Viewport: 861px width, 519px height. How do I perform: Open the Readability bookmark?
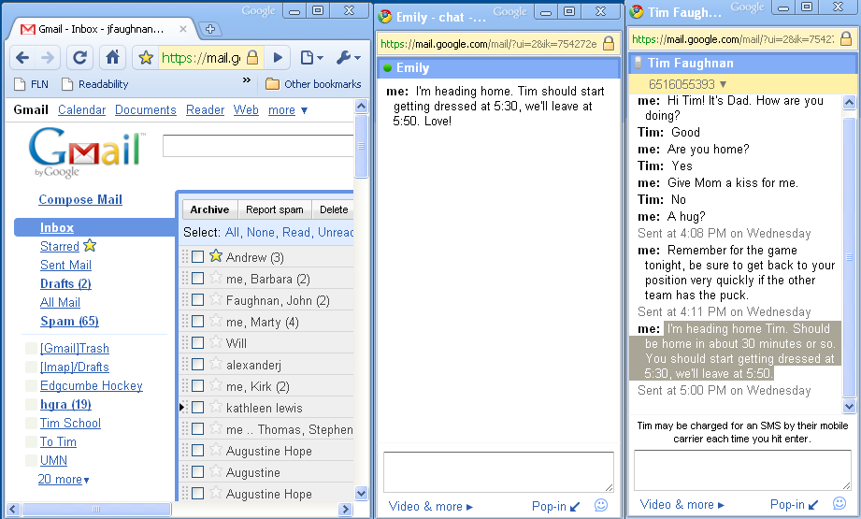click(95, 84)
